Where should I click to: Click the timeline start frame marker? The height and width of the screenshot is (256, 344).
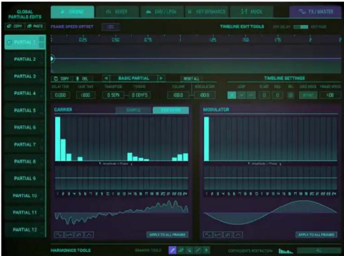point(52,59)
